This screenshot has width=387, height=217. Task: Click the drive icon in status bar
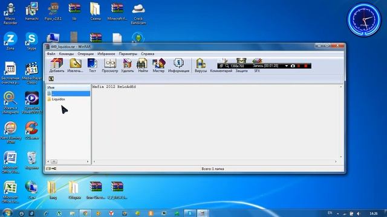(x=48, y=169)
